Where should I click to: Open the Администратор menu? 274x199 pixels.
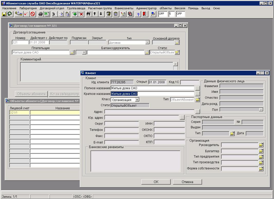point(146,8)
